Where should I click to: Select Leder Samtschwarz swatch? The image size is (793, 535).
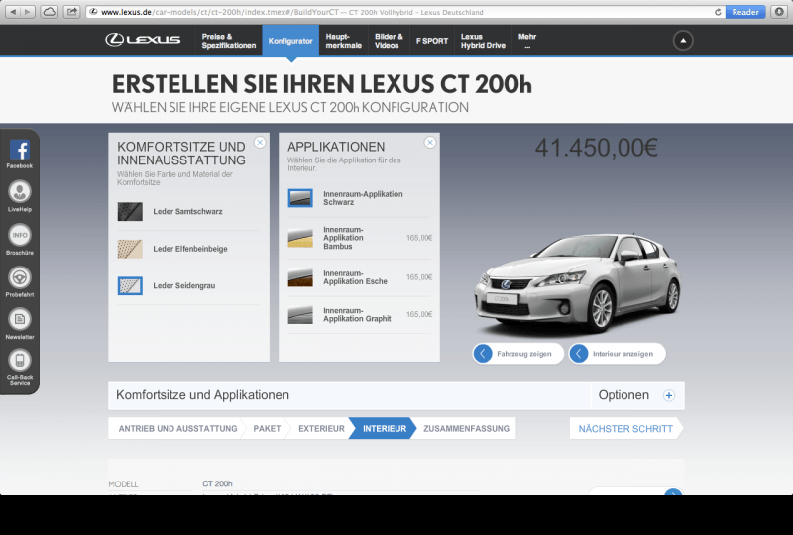pyautogui.click(x=130, y=211)
